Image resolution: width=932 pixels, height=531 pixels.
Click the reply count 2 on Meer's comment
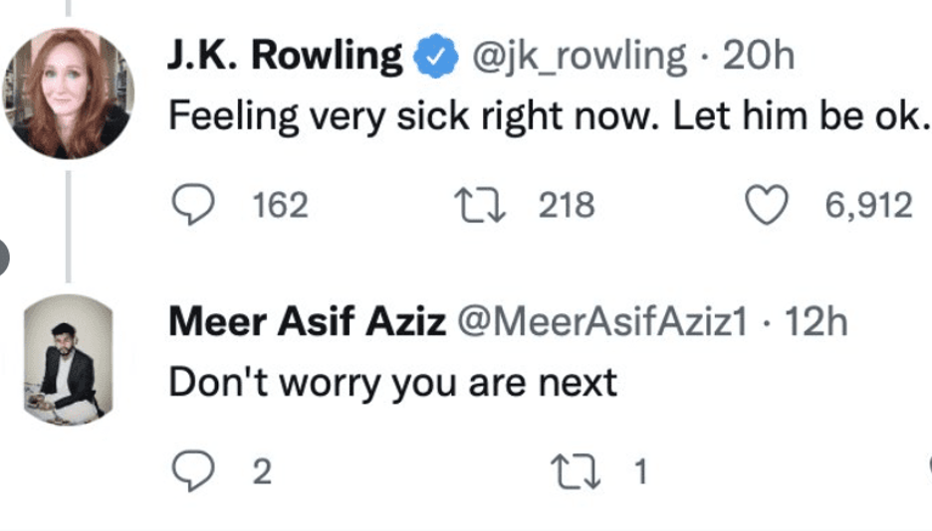pyautogui.click(x=262, y=472)
